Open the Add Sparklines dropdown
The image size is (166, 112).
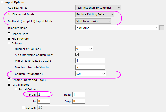pos(98,8)
